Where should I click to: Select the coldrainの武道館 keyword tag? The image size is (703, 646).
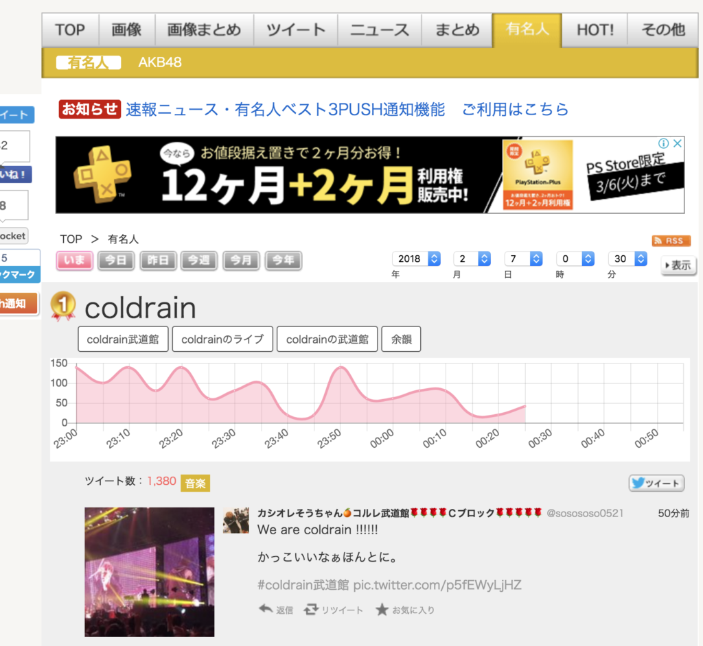pyautogui.click(x=327, y=339)
